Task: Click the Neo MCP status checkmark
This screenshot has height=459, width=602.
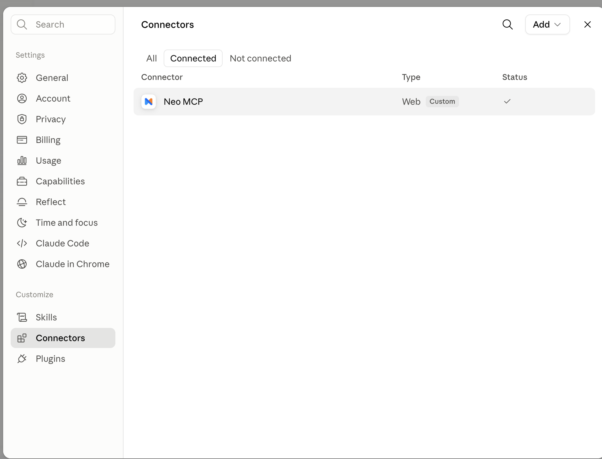Action: pos(507,101)
